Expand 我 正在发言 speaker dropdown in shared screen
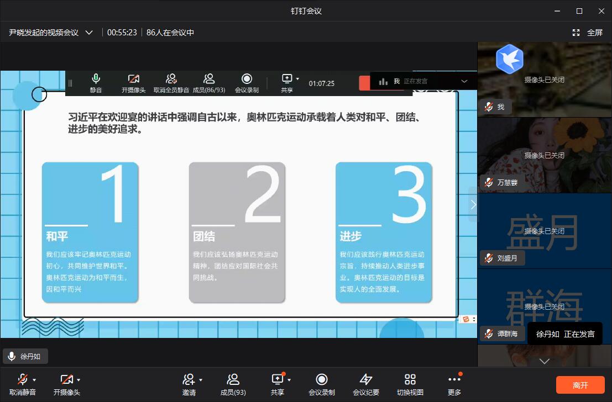 tap(464, 81)
